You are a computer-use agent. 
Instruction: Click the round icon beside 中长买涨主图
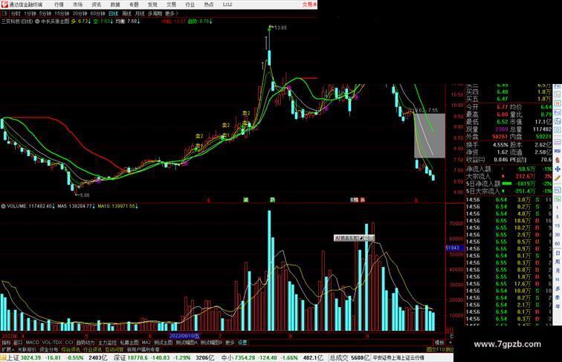tap(37, 22)
